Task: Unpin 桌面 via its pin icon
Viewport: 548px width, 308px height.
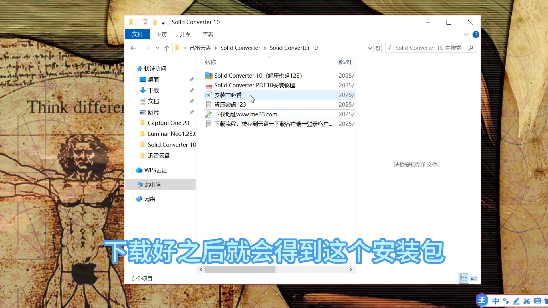Action: pos(192,80)
